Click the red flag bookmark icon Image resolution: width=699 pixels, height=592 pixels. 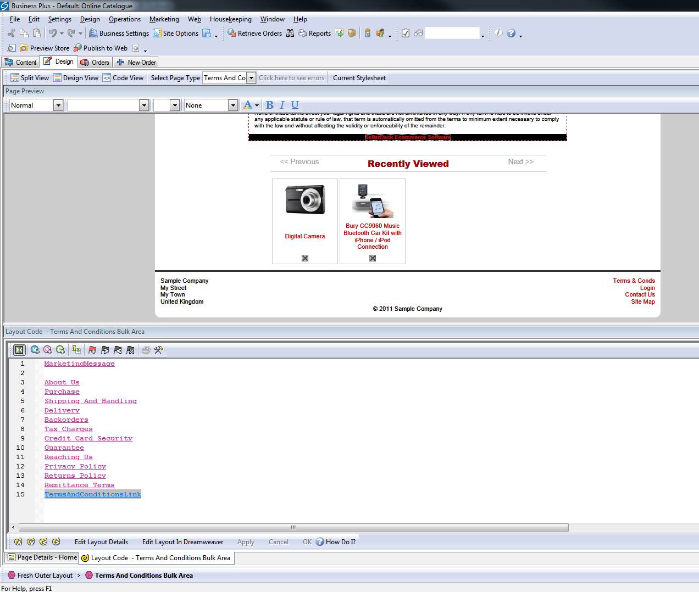click(x=92, y=350)
